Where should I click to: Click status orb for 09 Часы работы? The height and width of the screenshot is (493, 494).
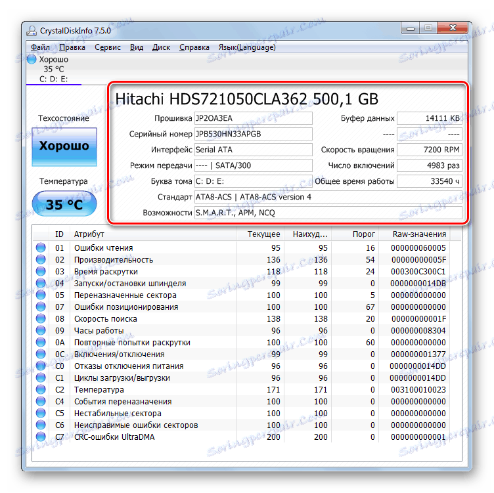click(x=41, y=330)
